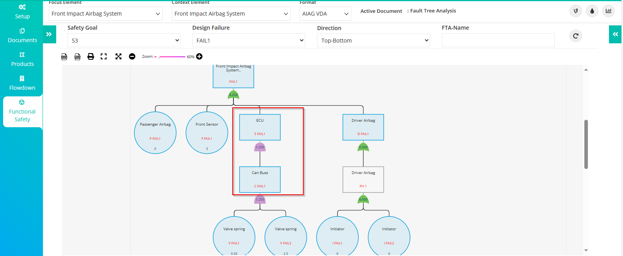This screenshot has width=623, height=256.
Task: Zoom out with the minus icon
Action: [x=132, y=57]
